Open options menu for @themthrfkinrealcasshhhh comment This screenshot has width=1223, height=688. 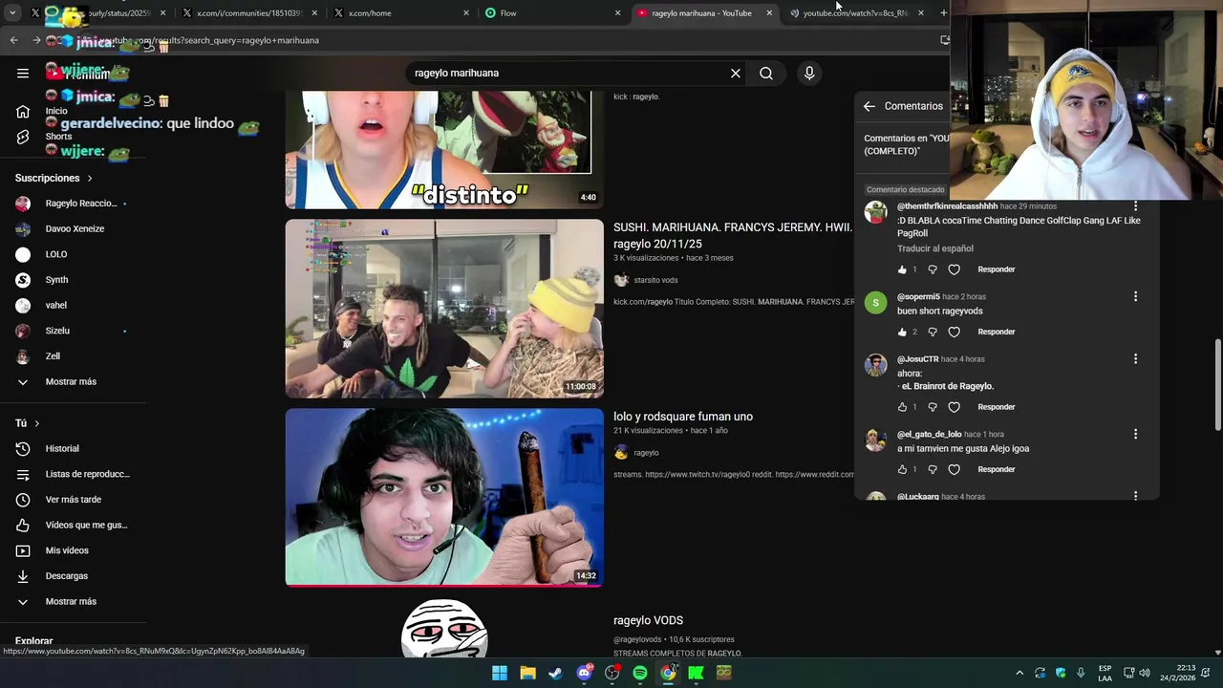[1135, 206]
